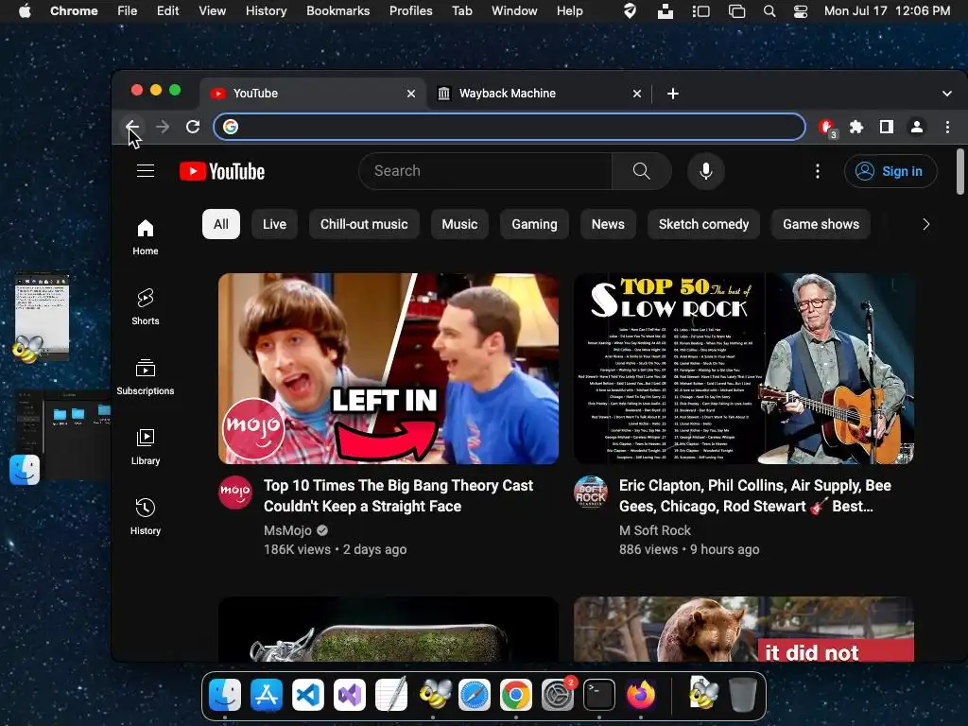Click the page vertical scrollbar thumb

(x=960, y=172)
